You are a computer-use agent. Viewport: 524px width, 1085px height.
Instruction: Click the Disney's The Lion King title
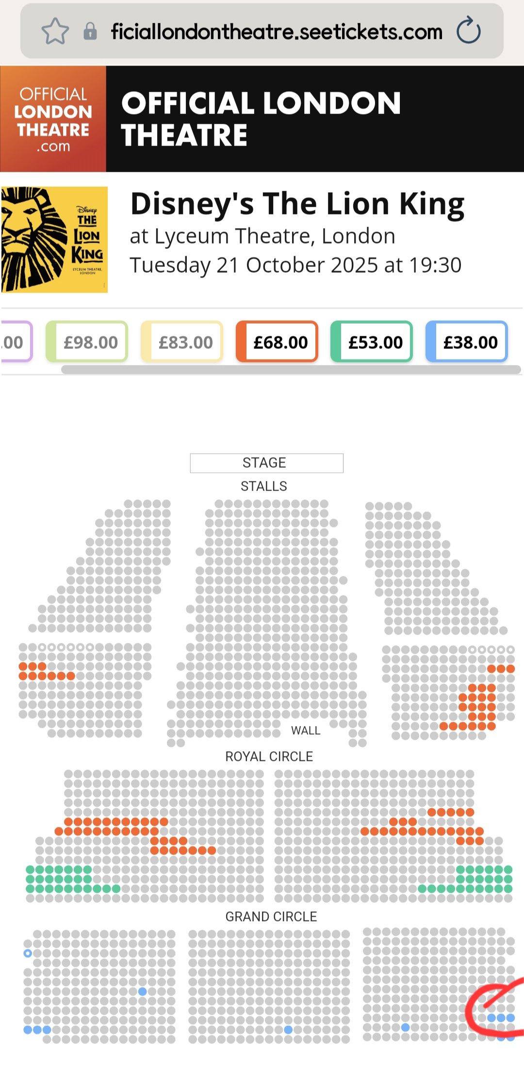297,203
